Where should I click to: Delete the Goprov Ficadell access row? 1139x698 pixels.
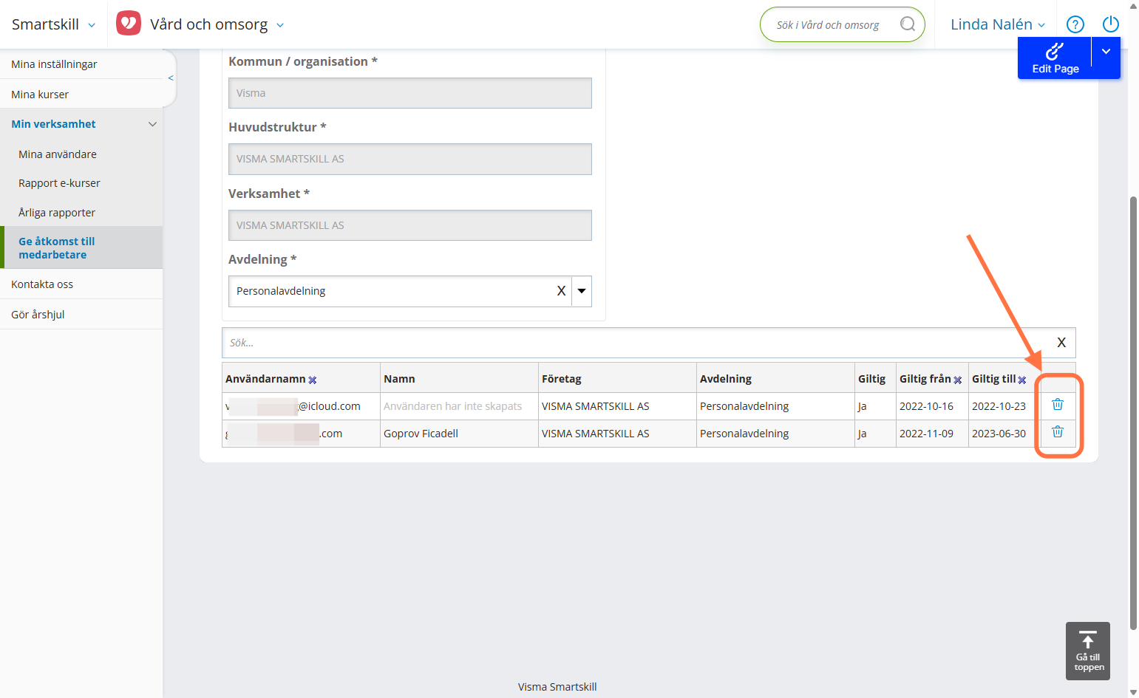1058,432
